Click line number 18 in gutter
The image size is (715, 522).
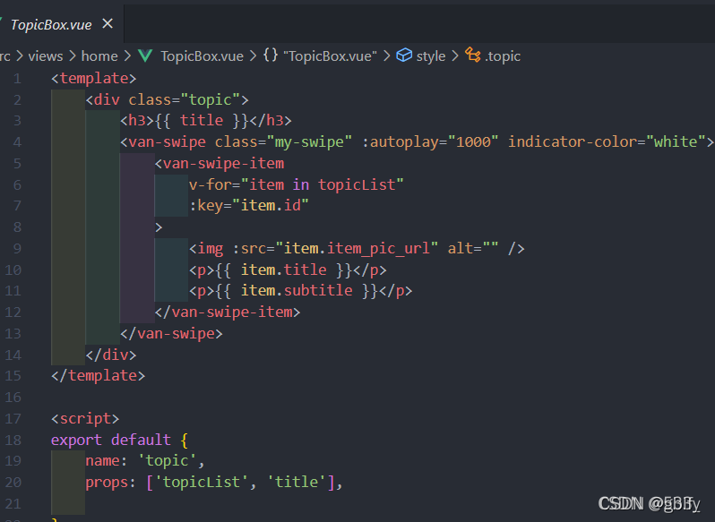click(13, 440)
